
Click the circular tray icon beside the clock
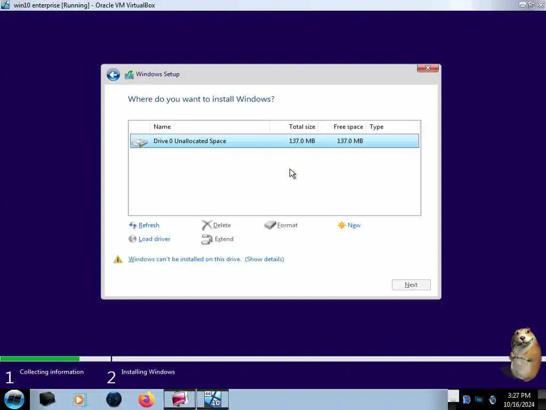492,399
